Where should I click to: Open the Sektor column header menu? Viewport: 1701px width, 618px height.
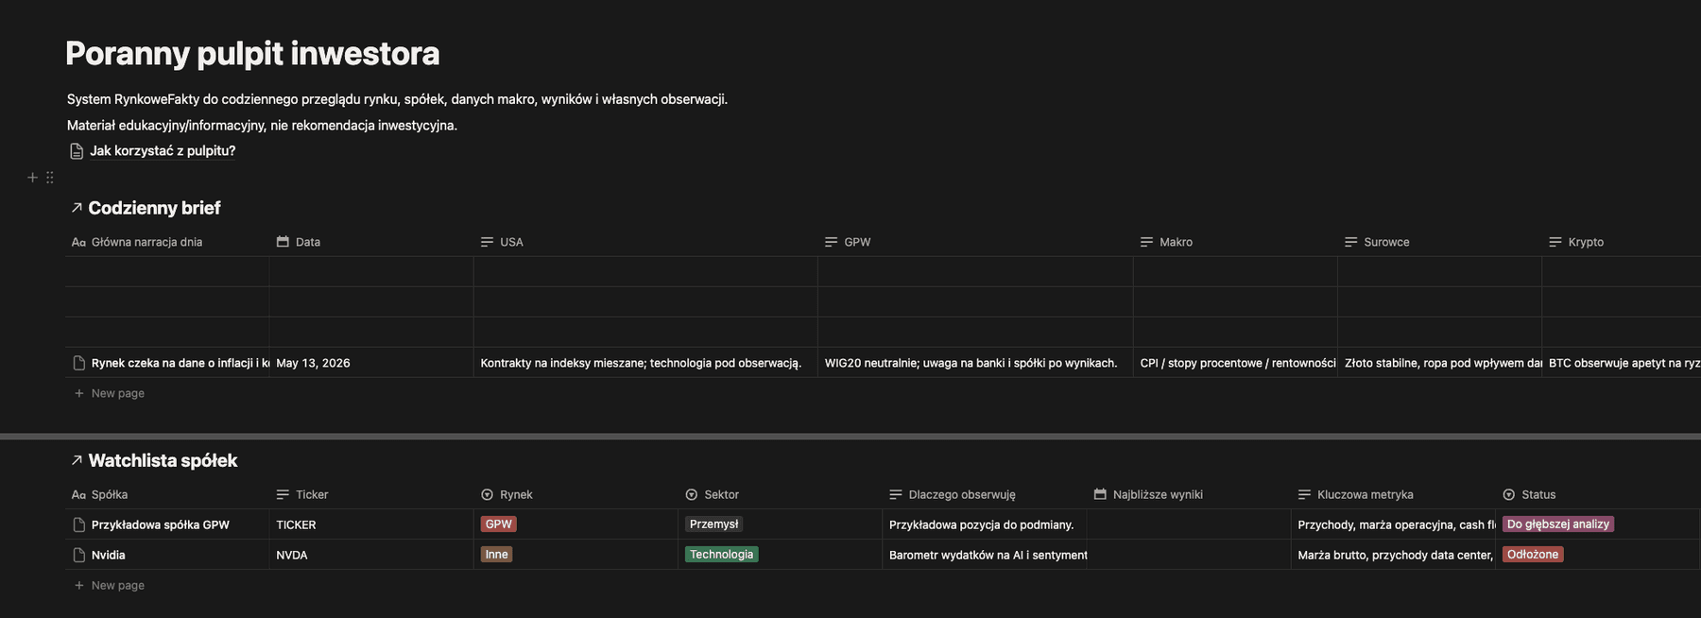[x=780, y=494]
